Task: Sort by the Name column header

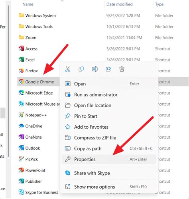Action: 28,4
